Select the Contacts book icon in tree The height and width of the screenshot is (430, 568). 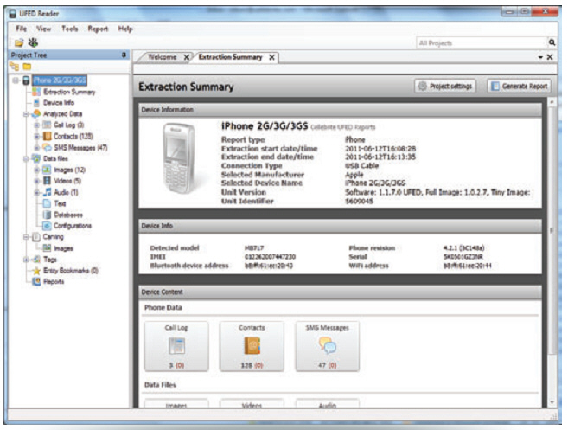47,136
